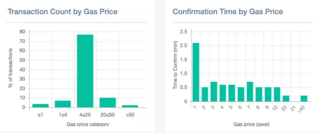
Task: Click the 7 gwei confirmation time bar
Action: pos(250,92)
